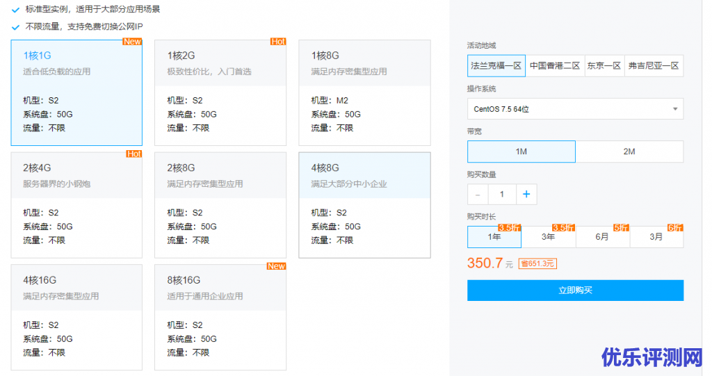This screenshot has height=376, width=712.
Task: Click the 立即购买 button
Action: pyautogui.click(x=575, y=291)
